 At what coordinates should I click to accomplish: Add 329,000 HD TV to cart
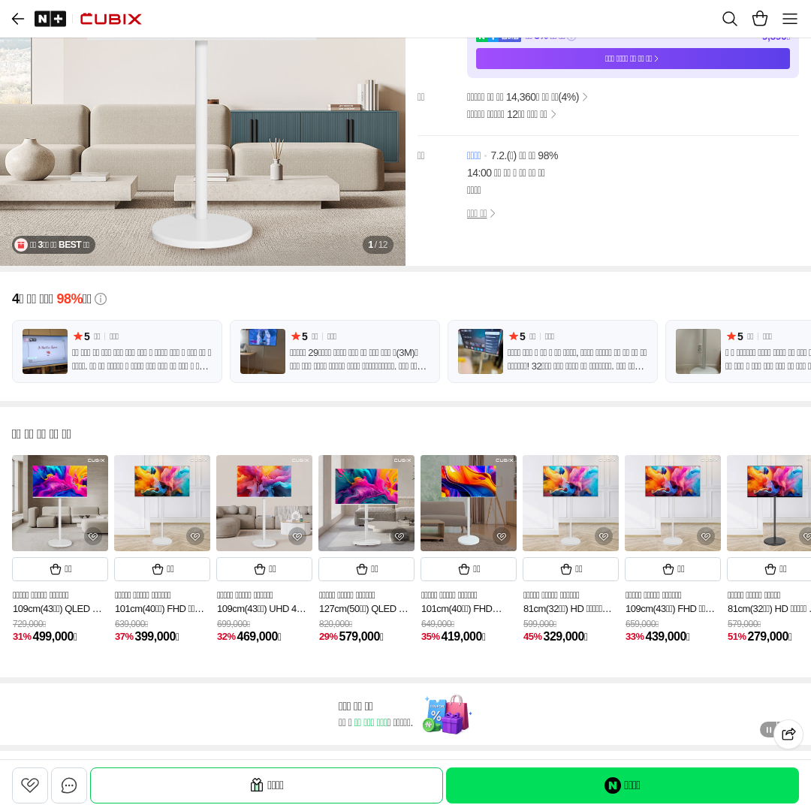(x=571, y=569)
